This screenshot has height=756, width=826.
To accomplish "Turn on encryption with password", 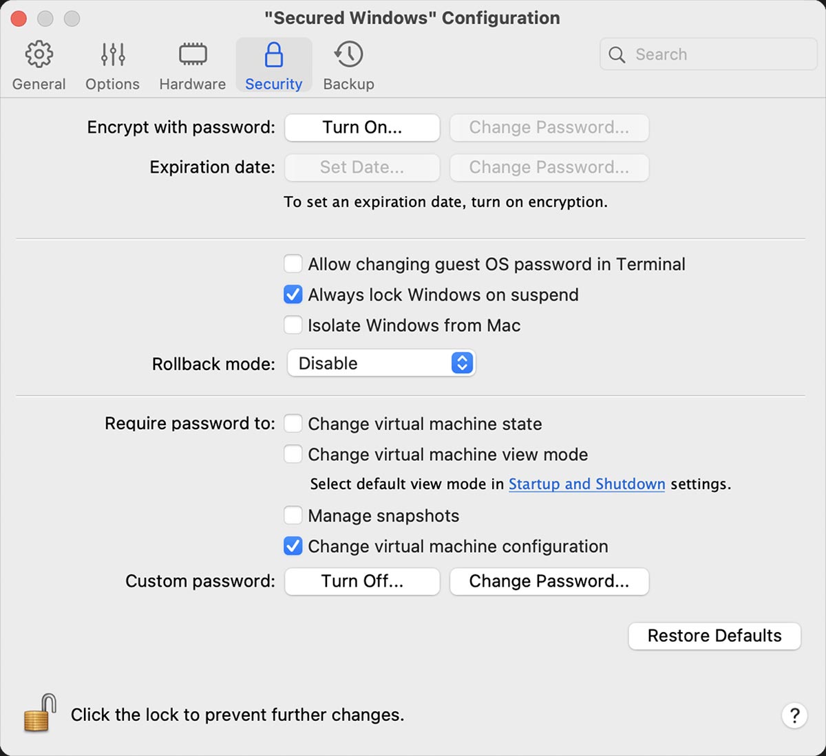I will pos(361,127).
